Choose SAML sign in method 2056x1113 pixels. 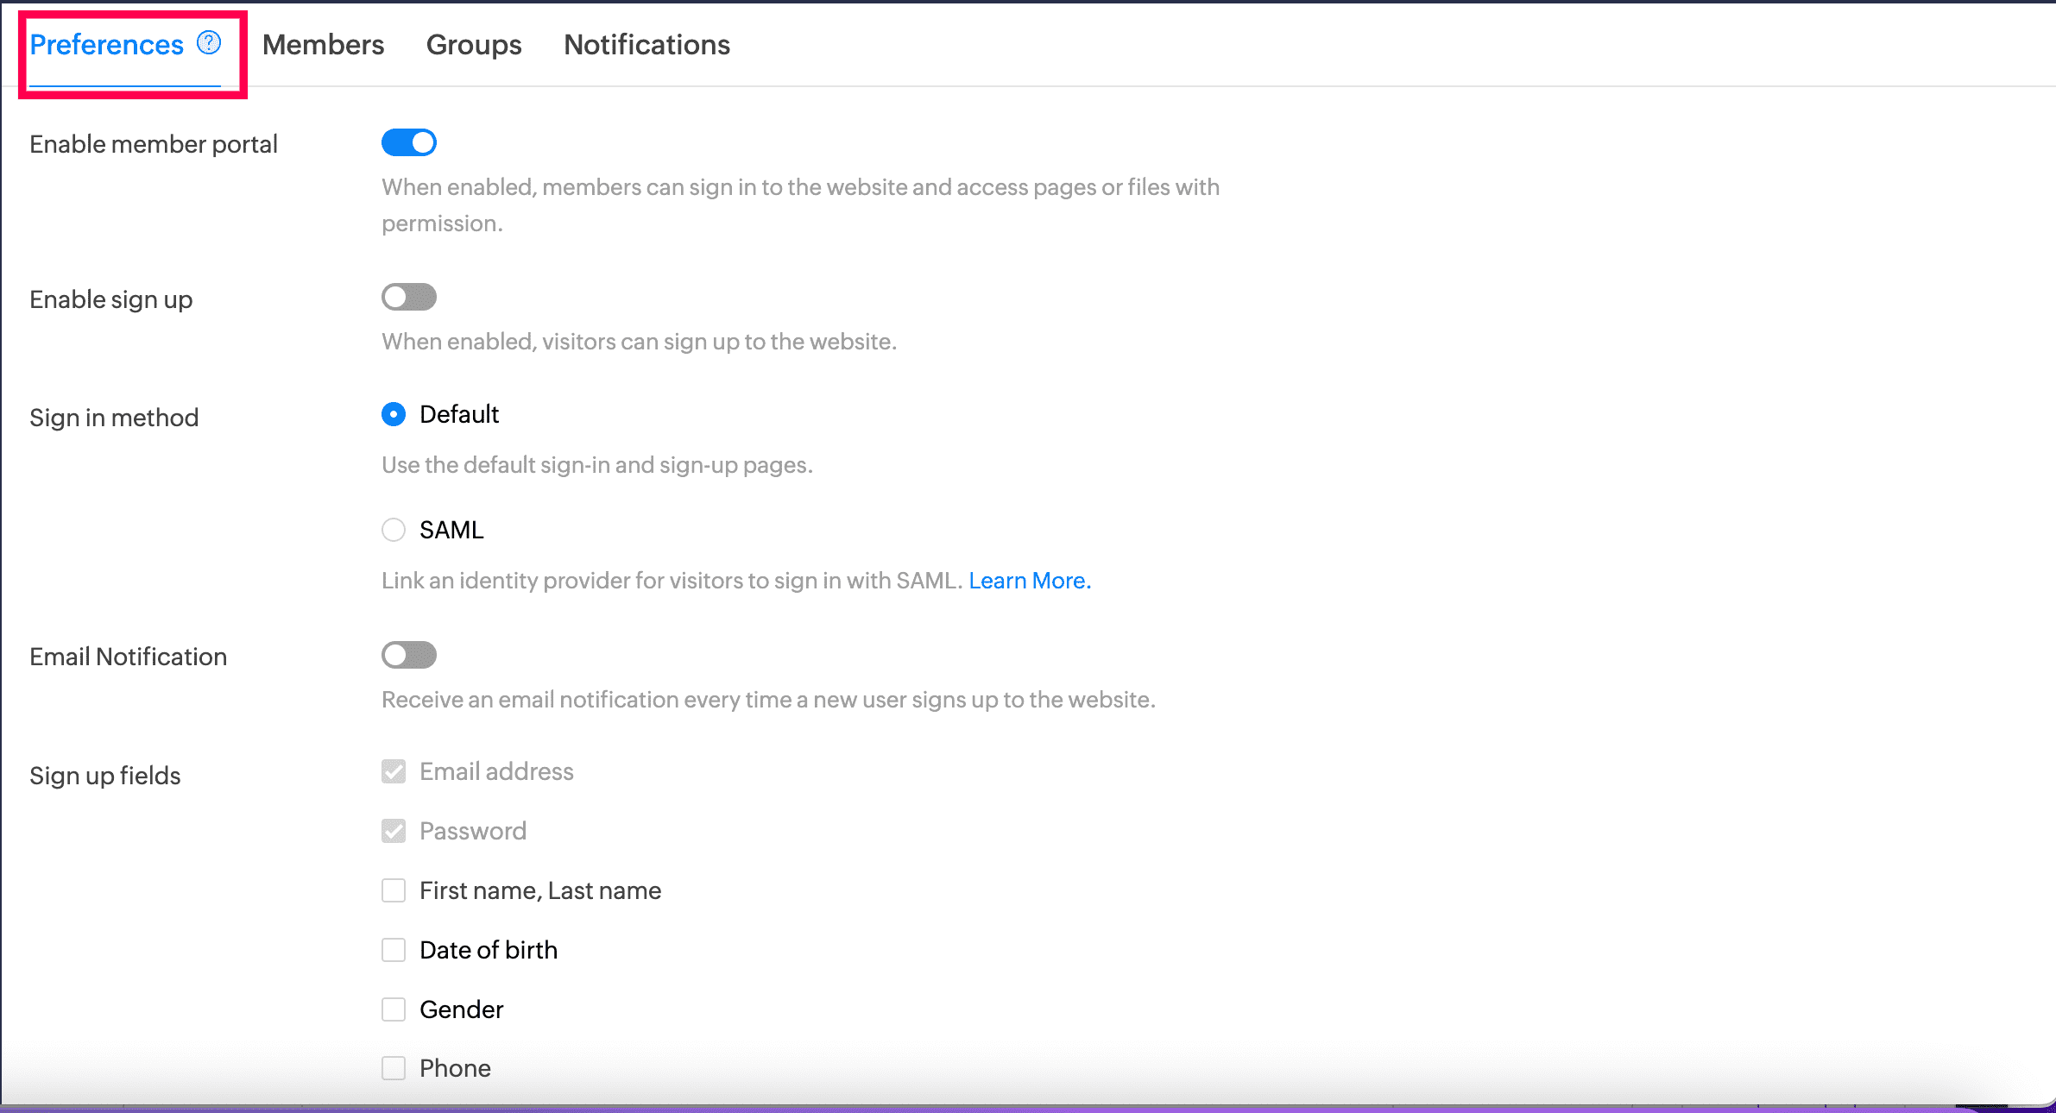point(394,530)
